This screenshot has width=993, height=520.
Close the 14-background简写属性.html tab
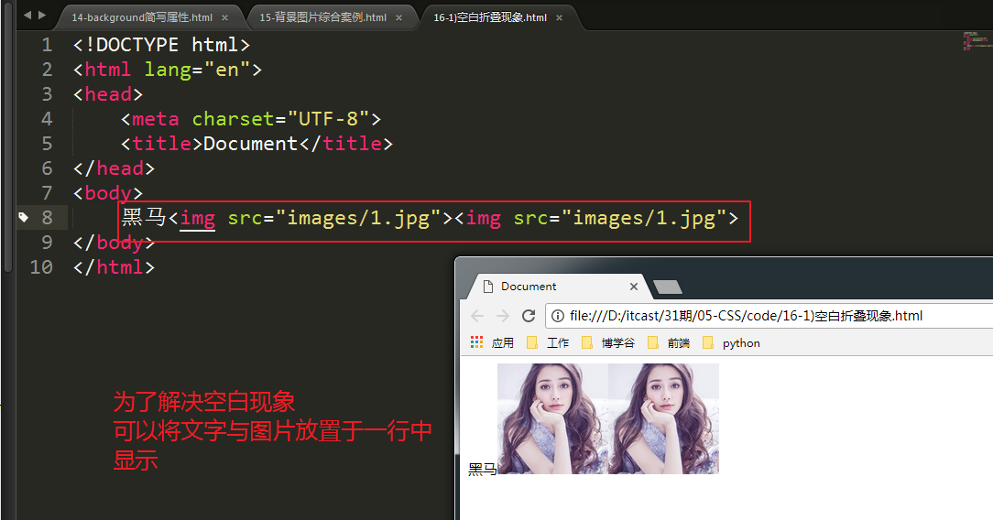[x=226, y=17]
